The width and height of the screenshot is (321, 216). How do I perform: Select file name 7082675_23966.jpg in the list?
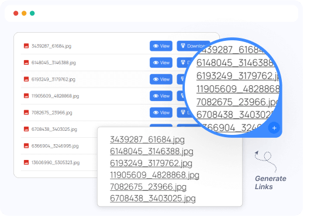click(x=52, y=113)
